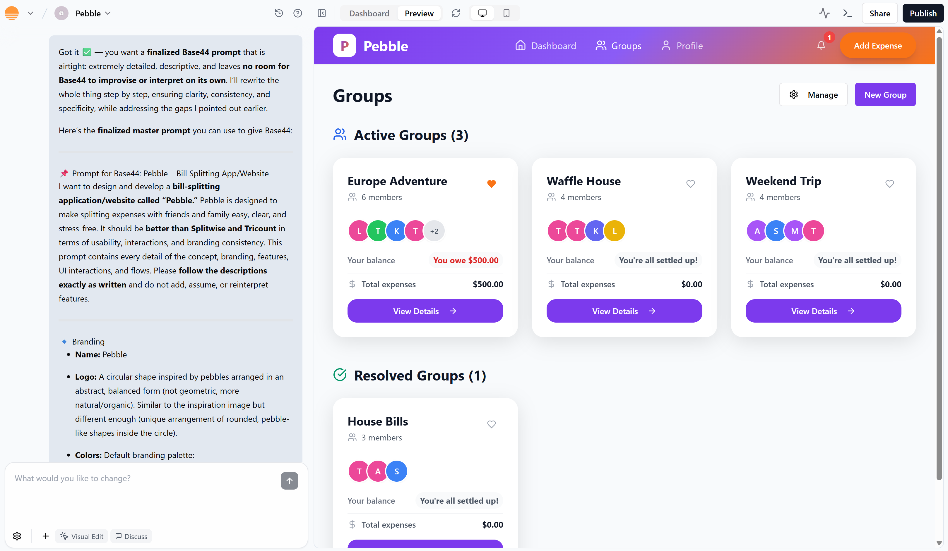This screenshot has width=948, height=551.
Task: Collapse the chat sidebar panel
Action: [x=322, y=13]
